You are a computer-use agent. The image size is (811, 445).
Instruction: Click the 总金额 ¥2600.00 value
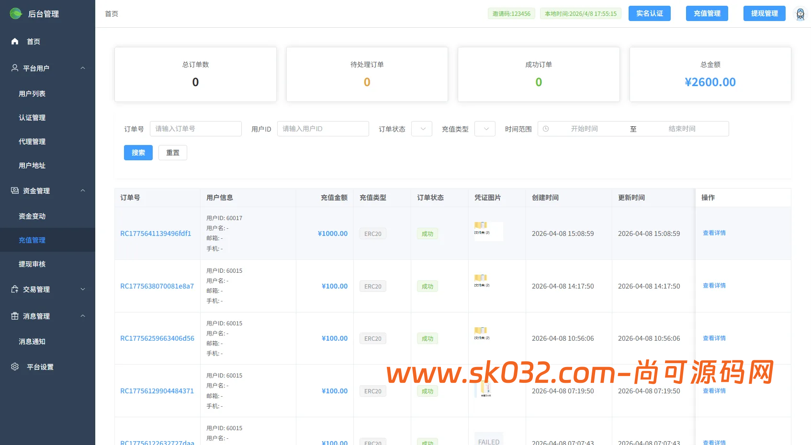pos(710,82)
